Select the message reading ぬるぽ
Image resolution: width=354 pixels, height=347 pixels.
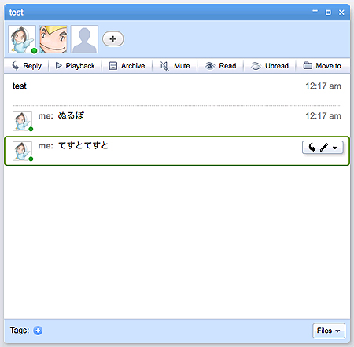point(177,121)
